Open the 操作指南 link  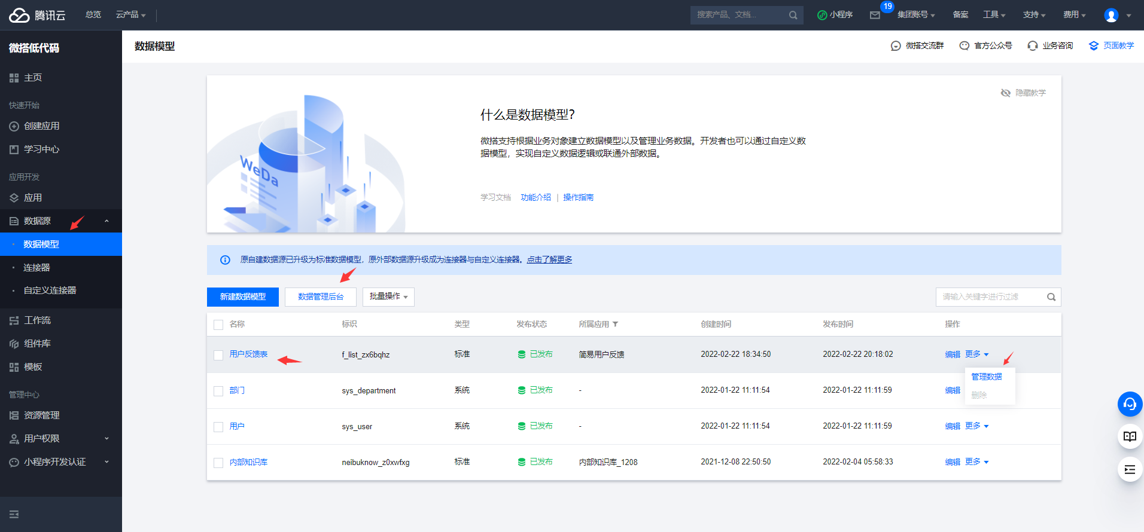coord(578,197)
